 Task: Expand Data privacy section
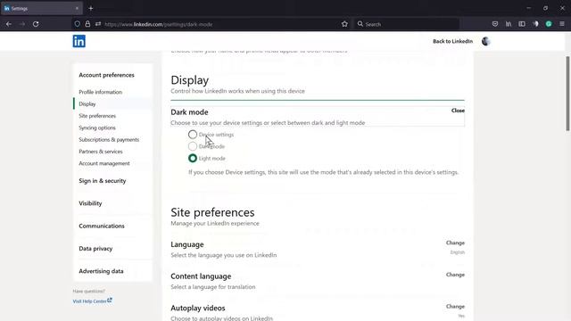[95, 249]
